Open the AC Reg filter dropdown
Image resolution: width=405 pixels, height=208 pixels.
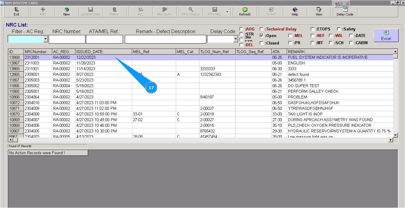[45, 39]
